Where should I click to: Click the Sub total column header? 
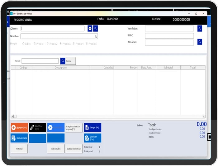coord(168,67)
